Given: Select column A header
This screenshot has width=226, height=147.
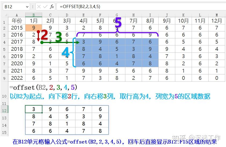Looking at the screenshot, I should point(17,15).
